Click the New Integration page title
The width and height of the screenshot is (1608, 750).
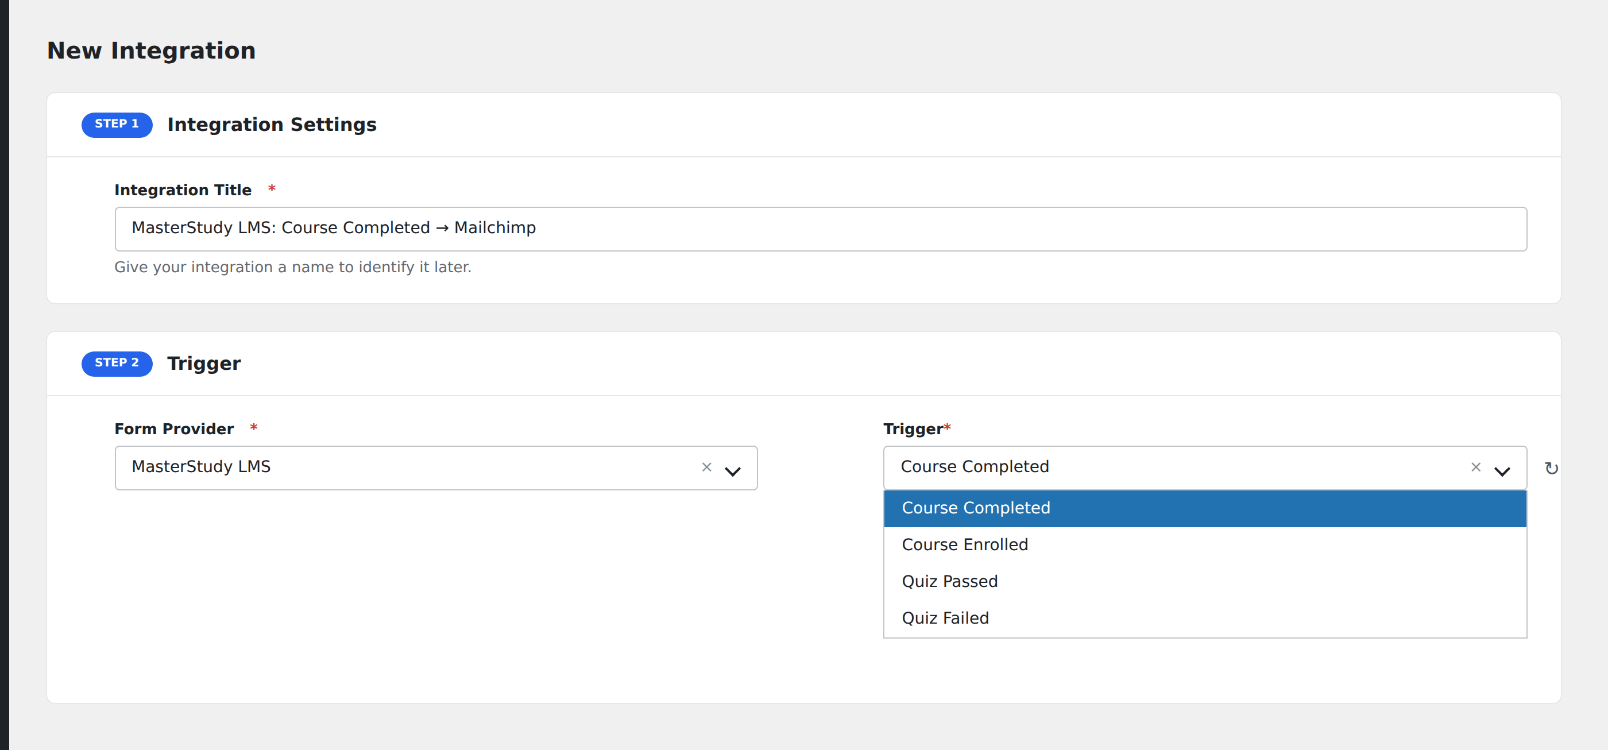pyautogui.click(x=151, y=51)
